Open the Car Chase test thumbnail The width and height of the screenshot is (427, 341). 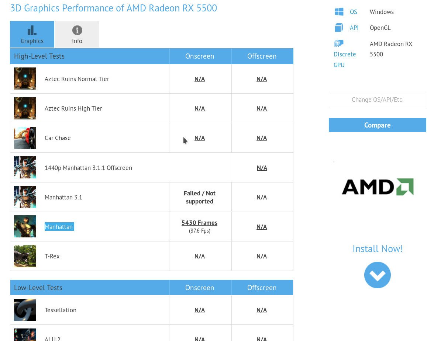click(25, 138)
